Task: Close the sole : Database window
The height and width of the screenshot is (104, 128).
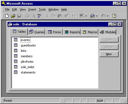Action: point(120,24)
